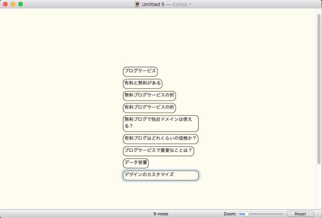This screenshot has height=218, width=322.
Task: Select the note "有料ブログサービスの例"
Action: coord(149,108)
